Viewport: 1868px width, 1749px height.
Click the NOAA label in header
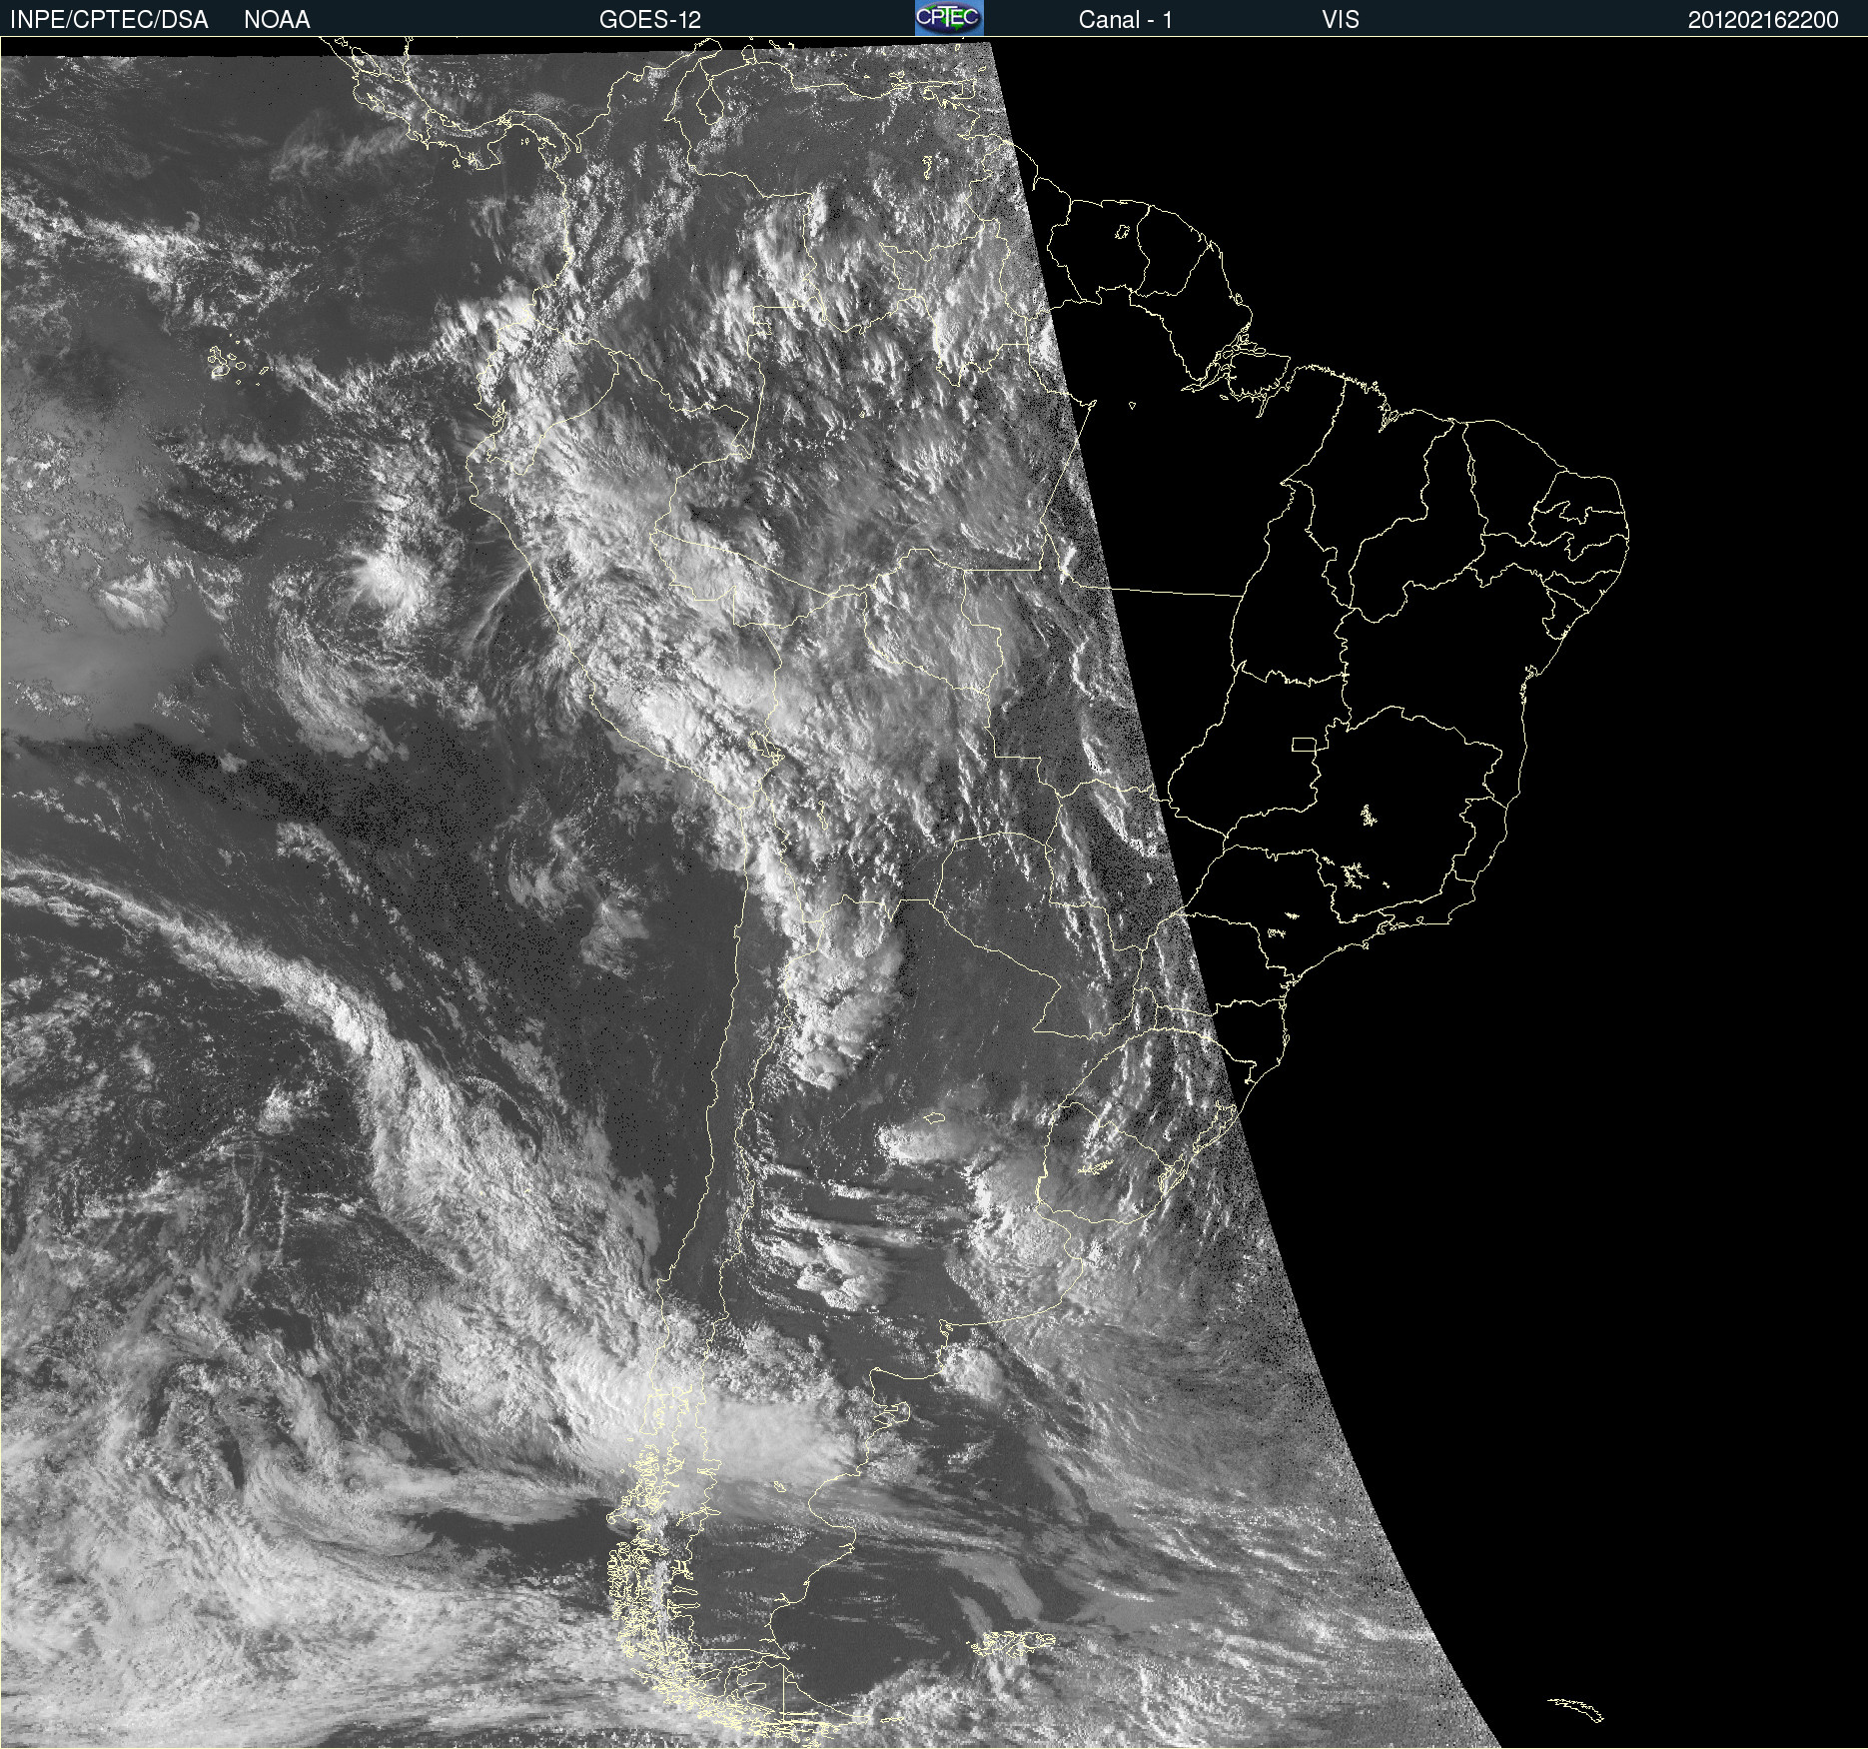277,20
